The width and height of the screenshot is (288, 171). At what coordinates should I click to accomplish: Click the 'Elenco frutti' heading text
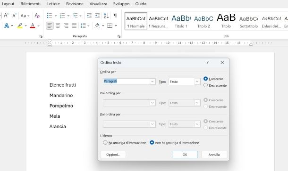63,85
